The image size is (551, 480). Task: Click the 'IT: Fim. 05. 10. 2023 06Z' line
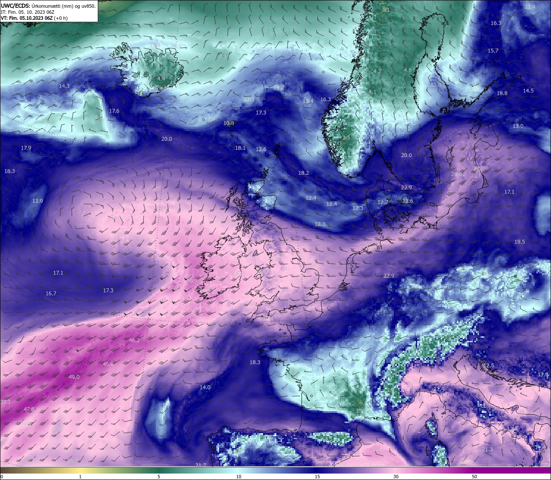28,12
